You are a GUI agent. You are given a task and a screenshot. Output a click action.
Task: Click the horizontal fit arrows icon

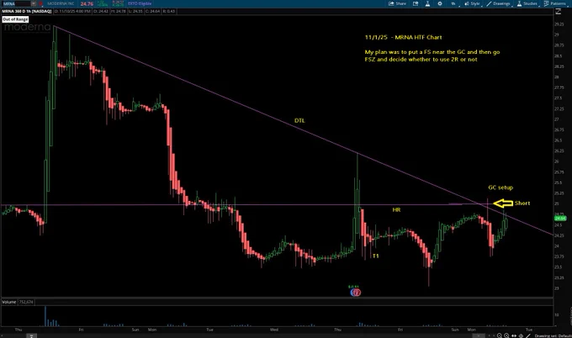(x=514, y=335)
